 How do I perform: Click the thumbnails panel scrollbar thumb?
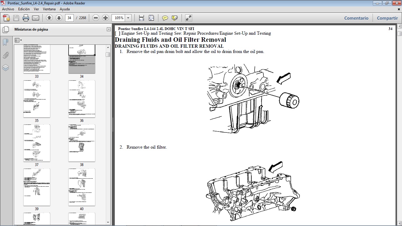pyautogui.click(x=108, y=55)
